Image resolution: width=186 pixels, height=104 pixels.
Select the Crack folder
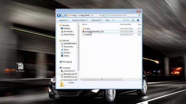tap(87, 29)
